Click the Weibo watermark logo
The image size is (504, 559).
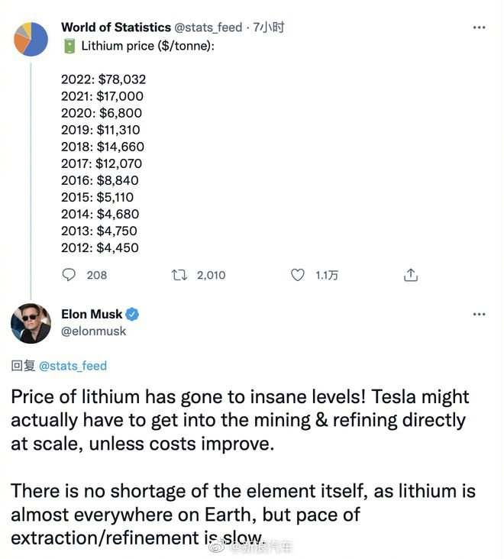click(x=218, y=545)
